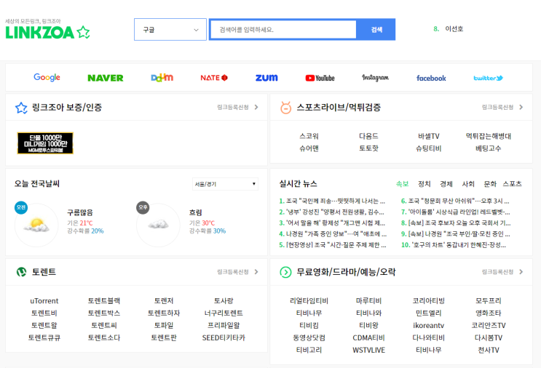Open the YouTube logo link

[x=320, y=79]
